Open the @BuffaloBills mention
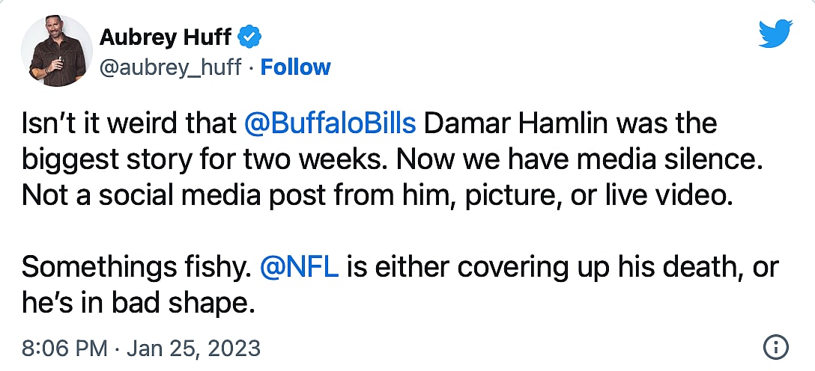This screenshot has width=815, height=371. (332, 123)
